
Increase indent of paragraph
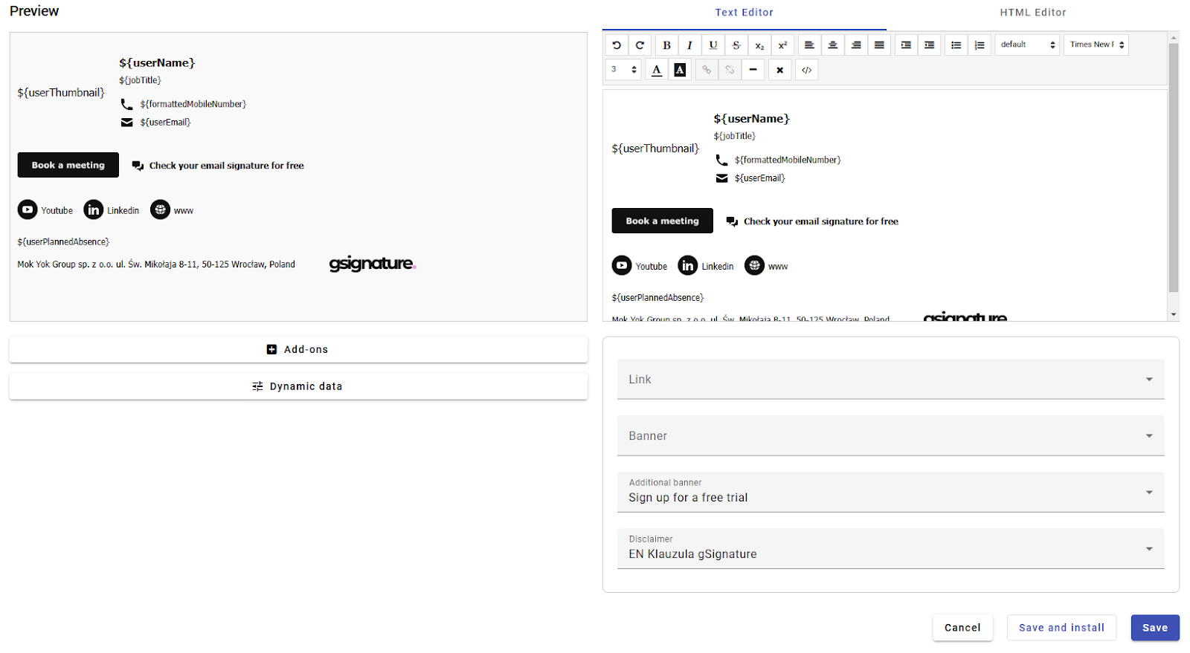coord(906,45)
